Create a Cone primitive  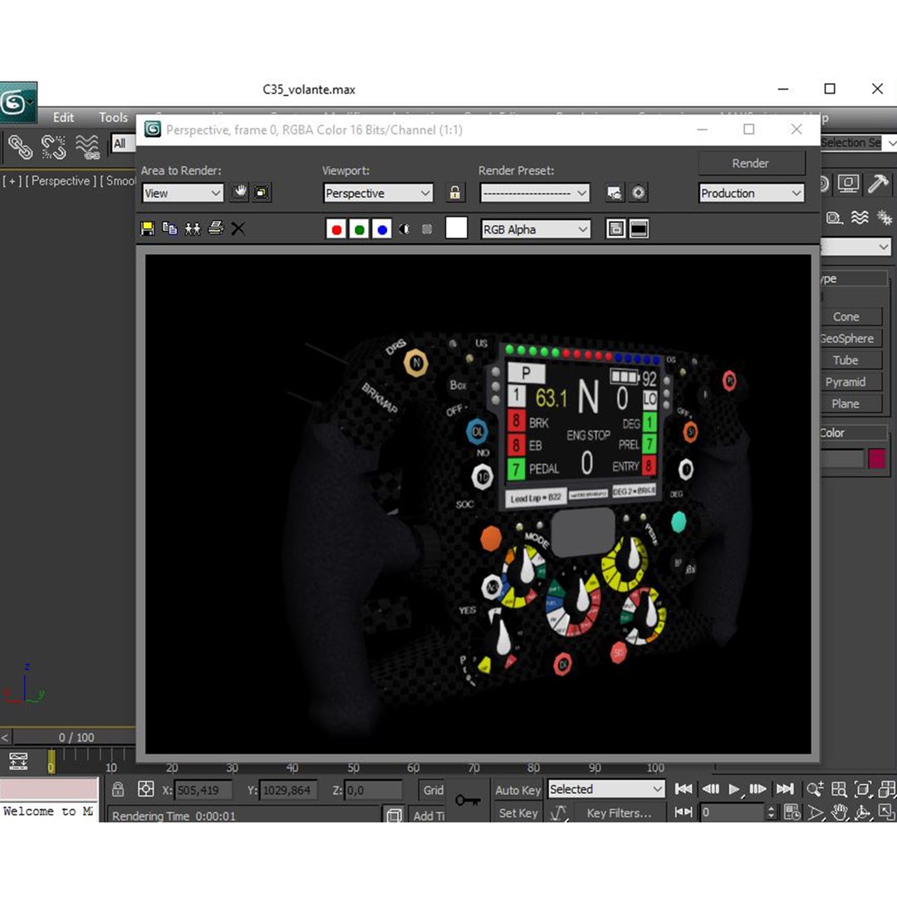pos(846,316)
